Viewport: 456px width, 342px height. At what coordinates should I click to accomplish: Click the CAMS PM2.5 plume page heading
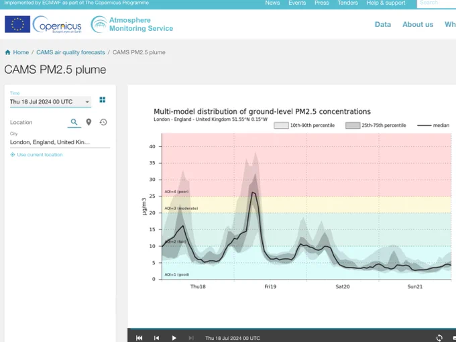pos(55,70)
